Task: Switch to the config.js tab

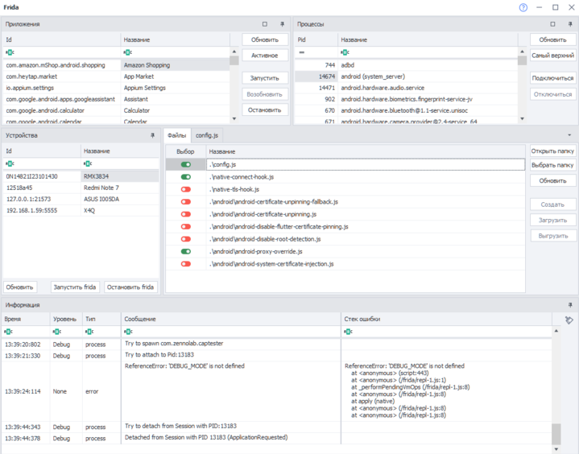Action: point(207,135)
